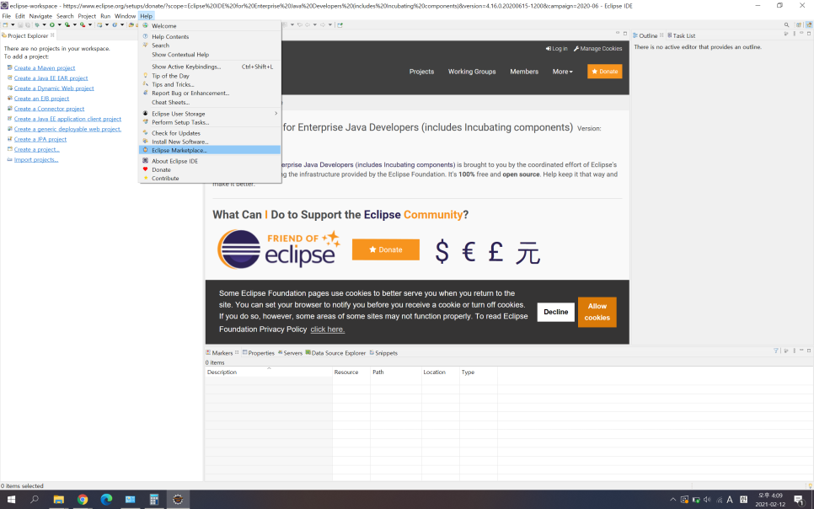Click Create an EJB project link
814x509 pixels.
(41, 99)
